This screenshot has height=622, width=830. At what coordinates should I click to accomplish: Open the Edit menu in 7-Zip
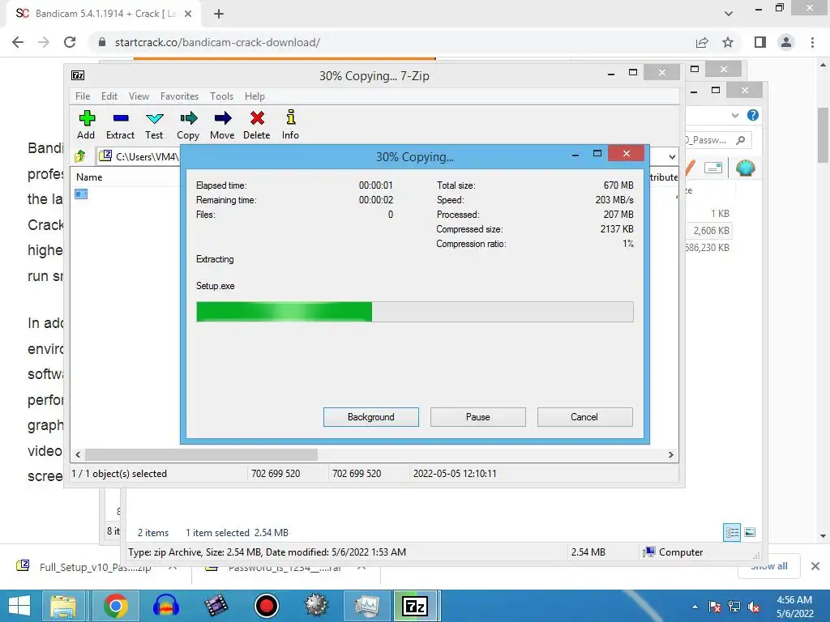click(x=109, y=96)
